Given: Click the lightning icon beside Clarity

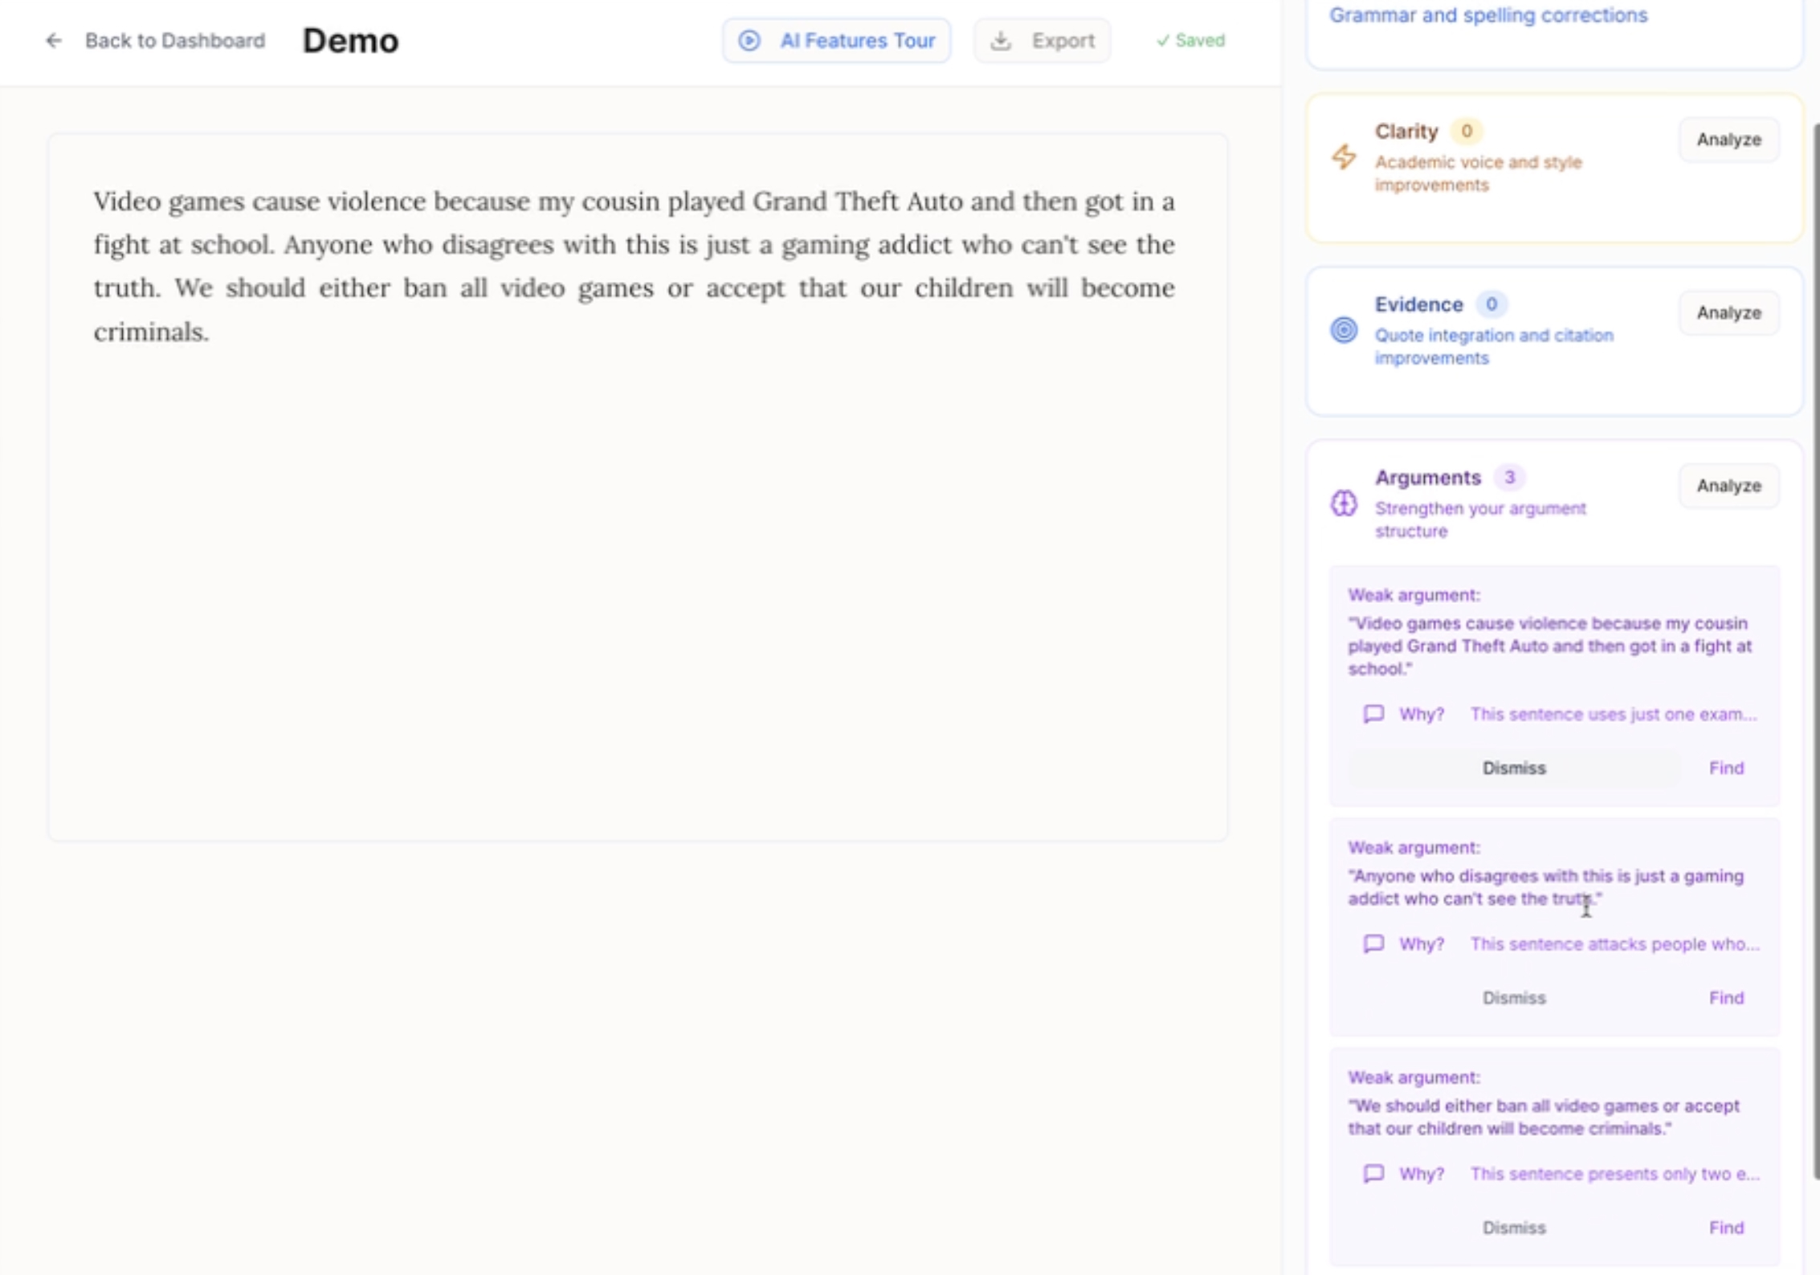Looking at the screenshot, I should pos(1344,157).
